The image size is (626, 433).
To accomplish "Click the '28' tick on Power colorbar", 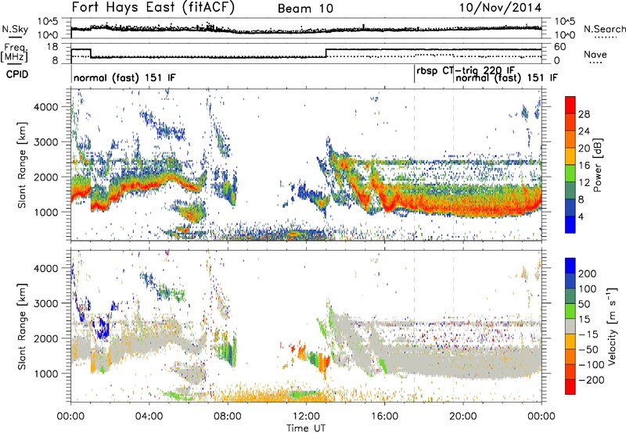I will pyautogui.click(x=584, y=114).
